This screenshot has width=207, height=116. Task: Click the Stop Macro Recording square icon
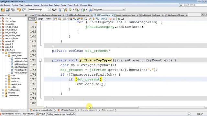click(114, 19)
